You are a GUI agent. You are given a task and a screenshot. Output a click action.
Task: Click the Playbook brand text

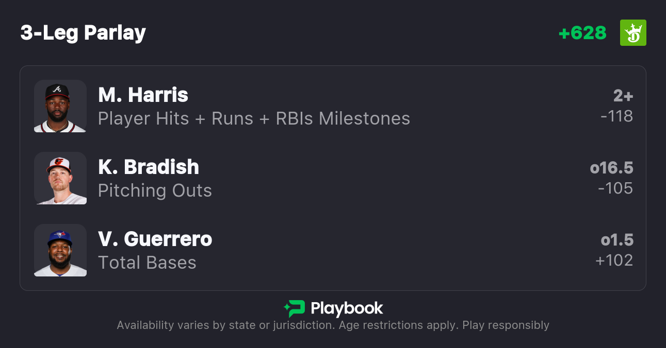tap(347, 308)
